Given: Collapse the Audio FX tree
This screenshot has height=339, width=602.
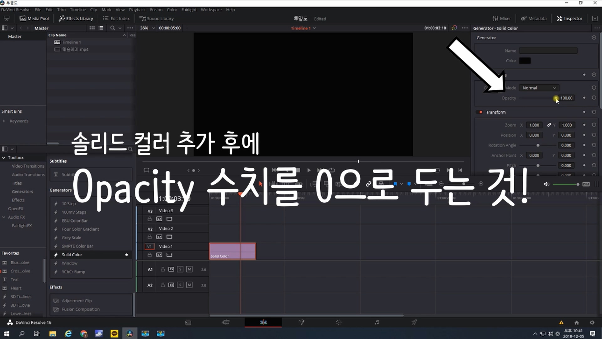Looking at the screenshot, I should 4,217.
